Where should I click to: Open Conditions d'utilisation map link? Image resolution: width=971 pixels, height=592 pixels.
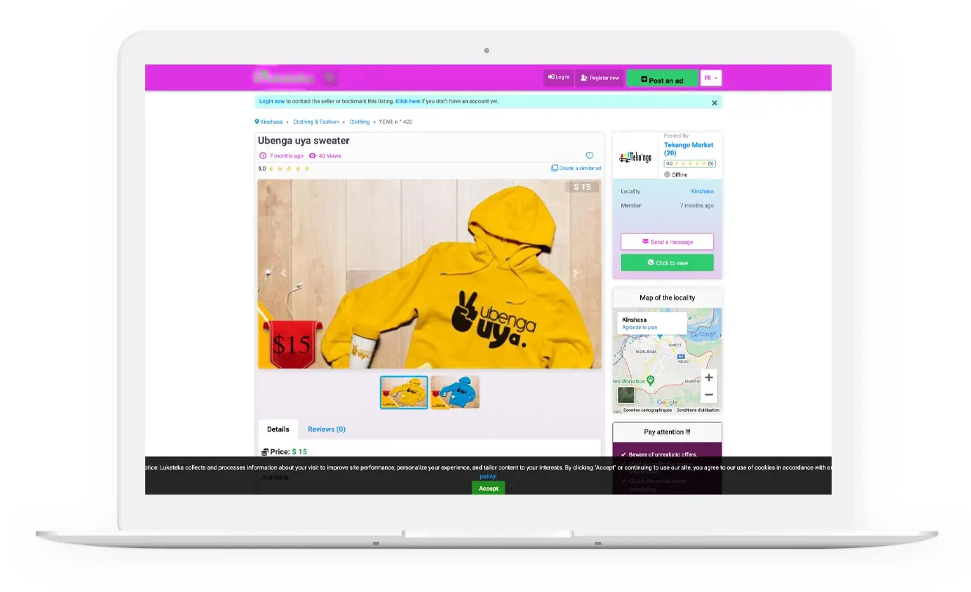tap(698, 410)
